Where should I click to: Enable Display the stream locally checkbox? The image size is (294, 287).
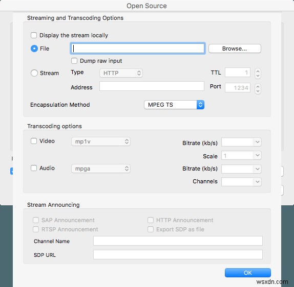point(34,35)
